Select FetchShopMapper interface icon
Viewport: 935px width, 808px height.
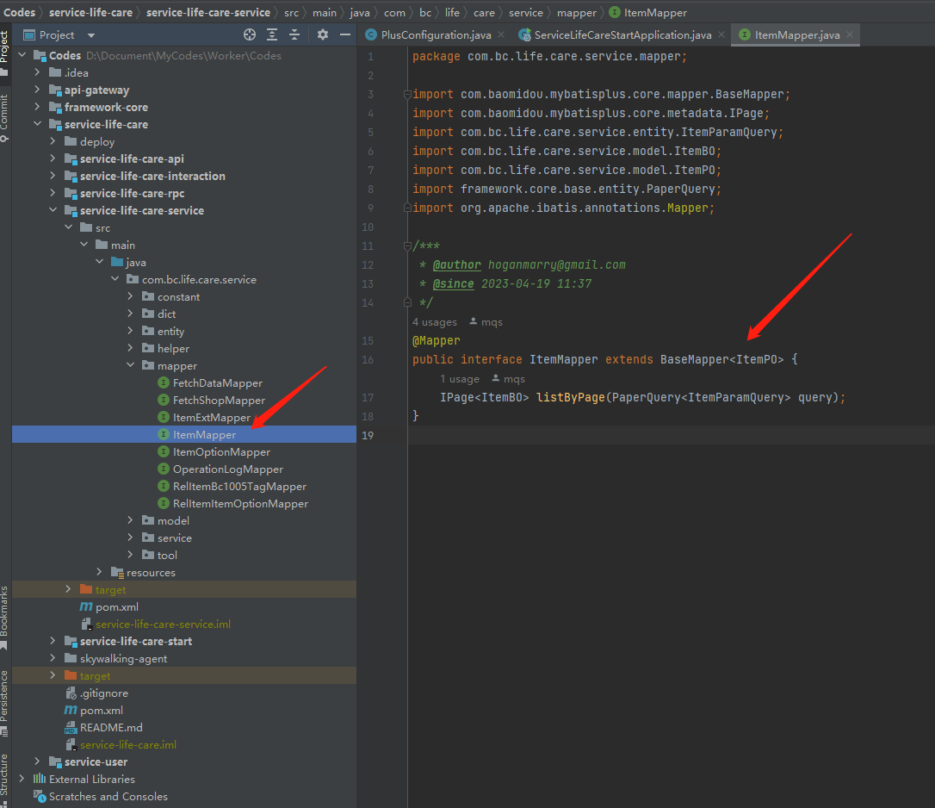164,400
